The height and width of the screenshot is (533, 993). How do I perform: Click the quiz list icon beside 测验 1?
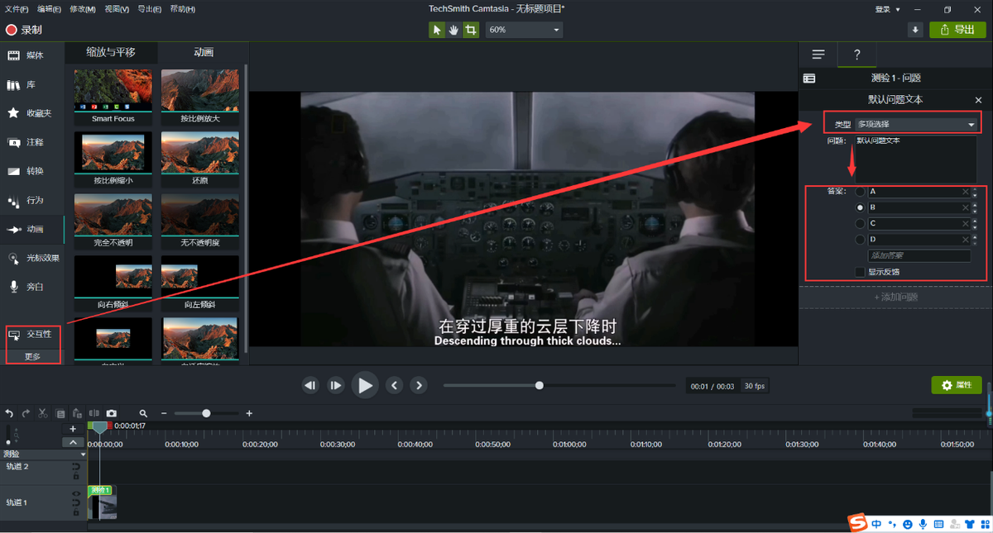(x=809, y=79)
